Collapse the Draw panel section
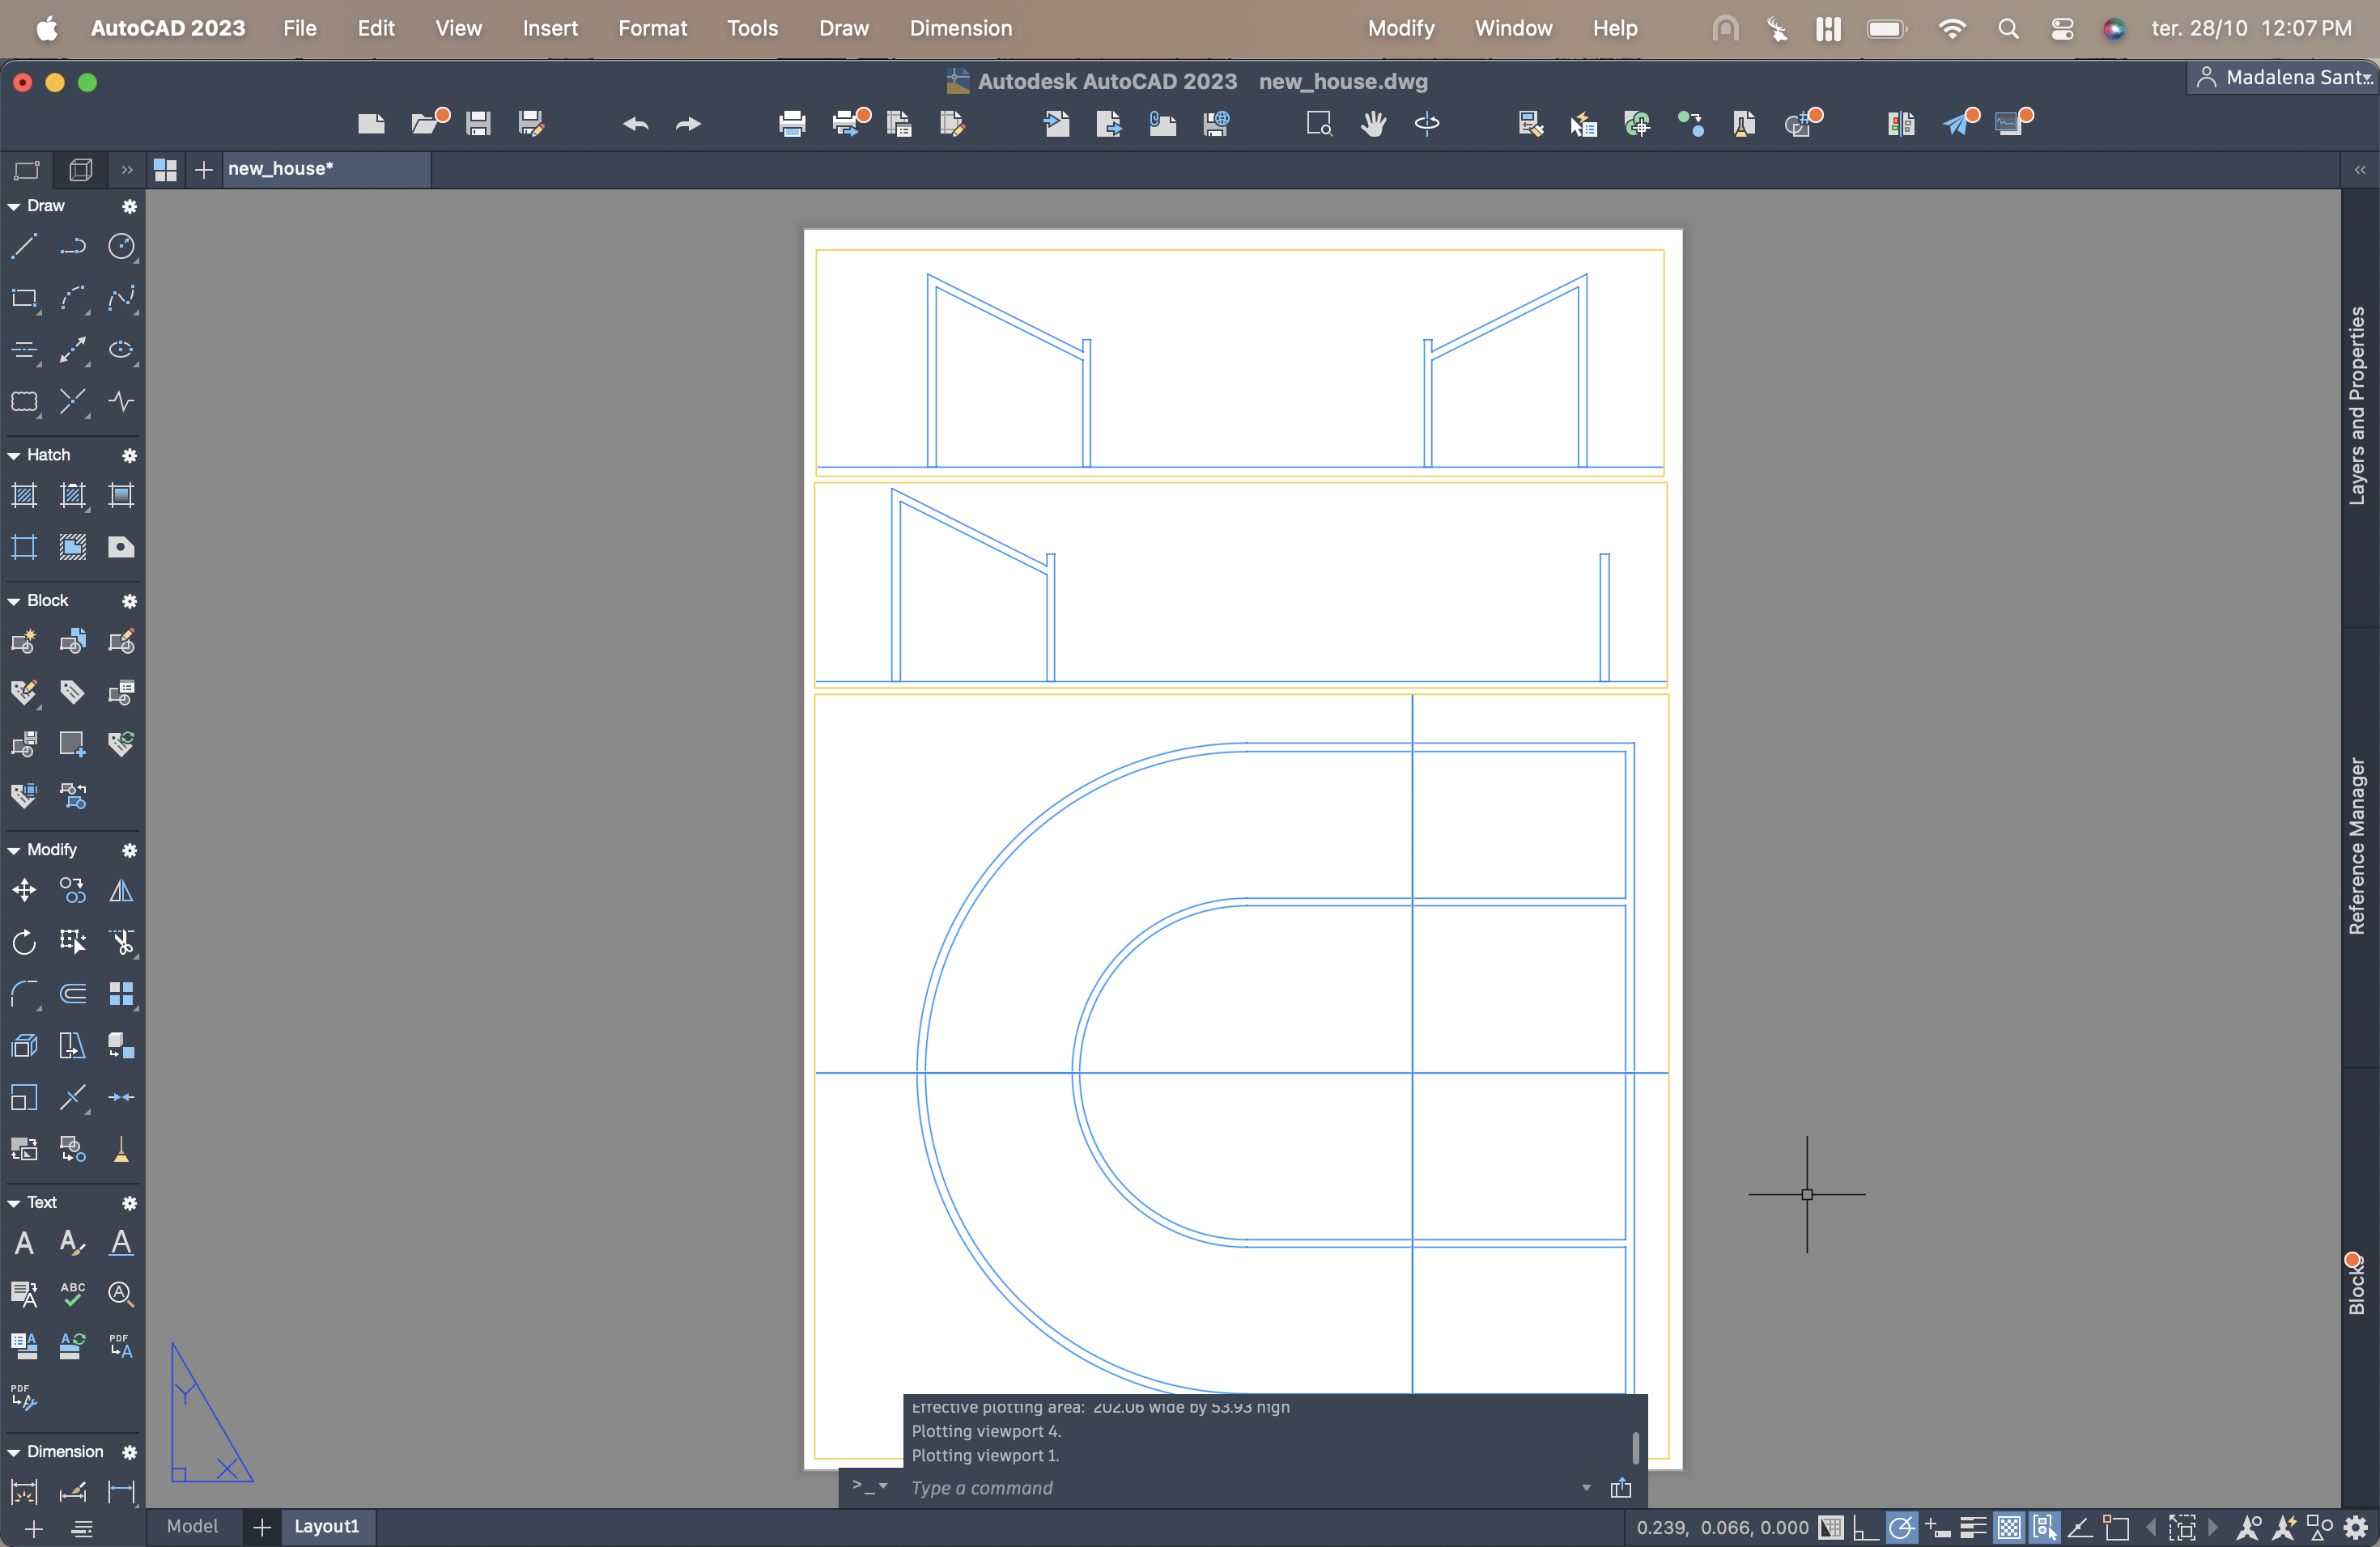Screen dimensions: 2380x1547 tap(14, 206)
